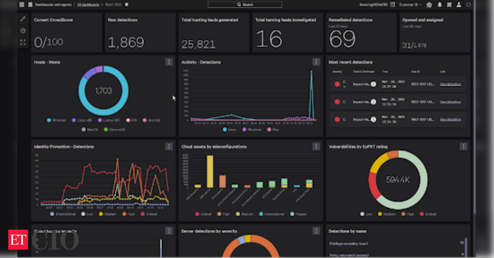Viewport: 494px width, 258px height.
Task: Click the first See detection link
Action: [450, 84]
